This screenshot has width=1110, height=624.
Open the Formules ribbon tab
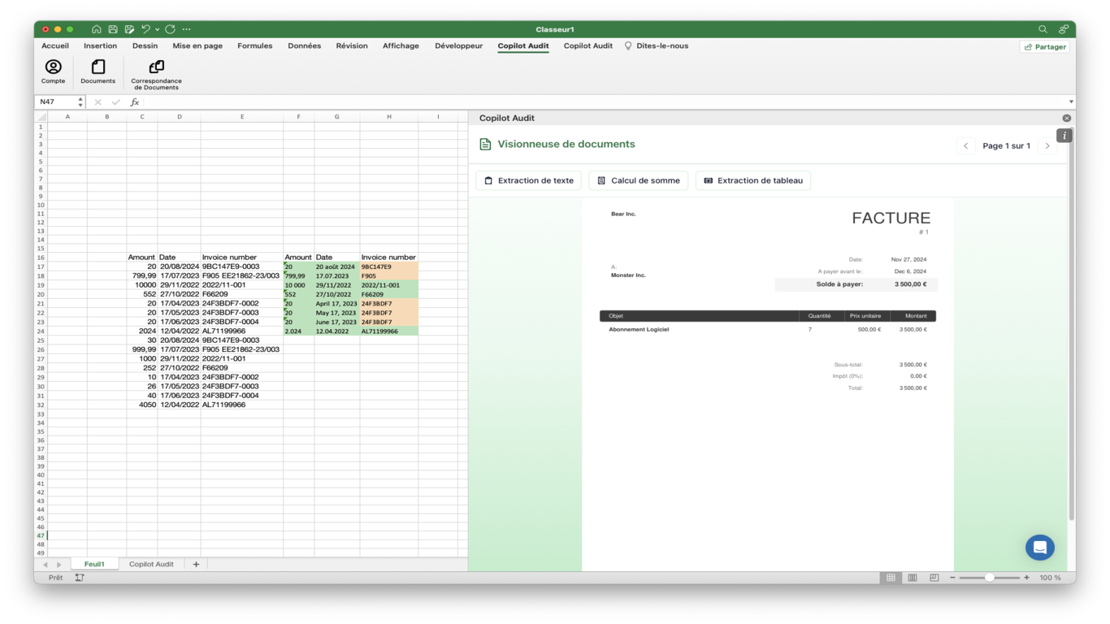[255, 46]
